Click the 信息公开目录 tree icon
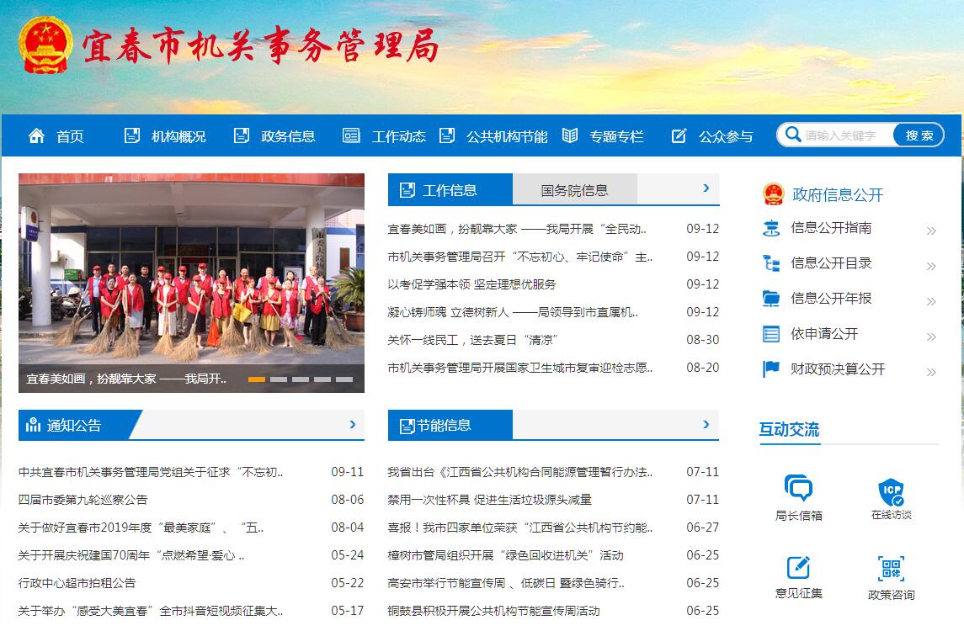964x631 pixels. click(771, 263)
